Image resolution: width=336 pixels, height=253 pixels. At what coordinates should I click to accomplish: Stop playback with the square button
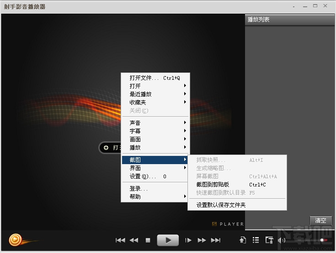148,240
